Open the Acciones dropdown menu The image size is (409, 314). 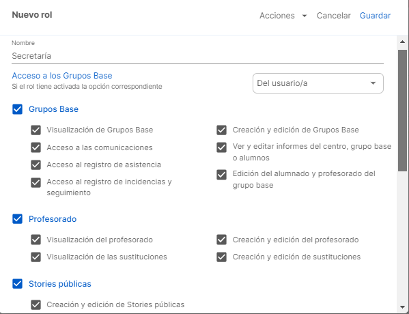pyautogui.click(x=283, y=16)
